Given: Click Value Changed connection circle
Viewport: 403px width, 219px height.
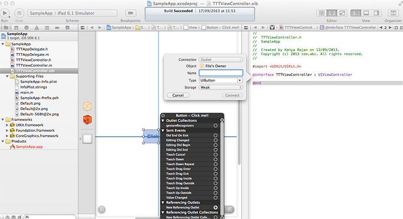Looking at the screenshot, I should pyautogui.click(x=216, y=198).
